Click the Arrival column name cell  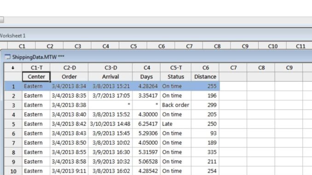point(110,77)
